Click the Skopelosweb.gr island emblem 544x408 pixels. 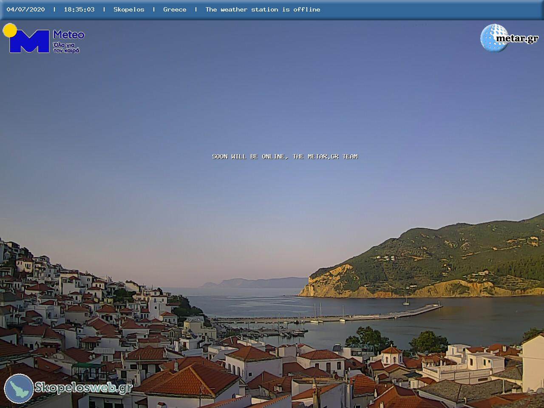19,388
